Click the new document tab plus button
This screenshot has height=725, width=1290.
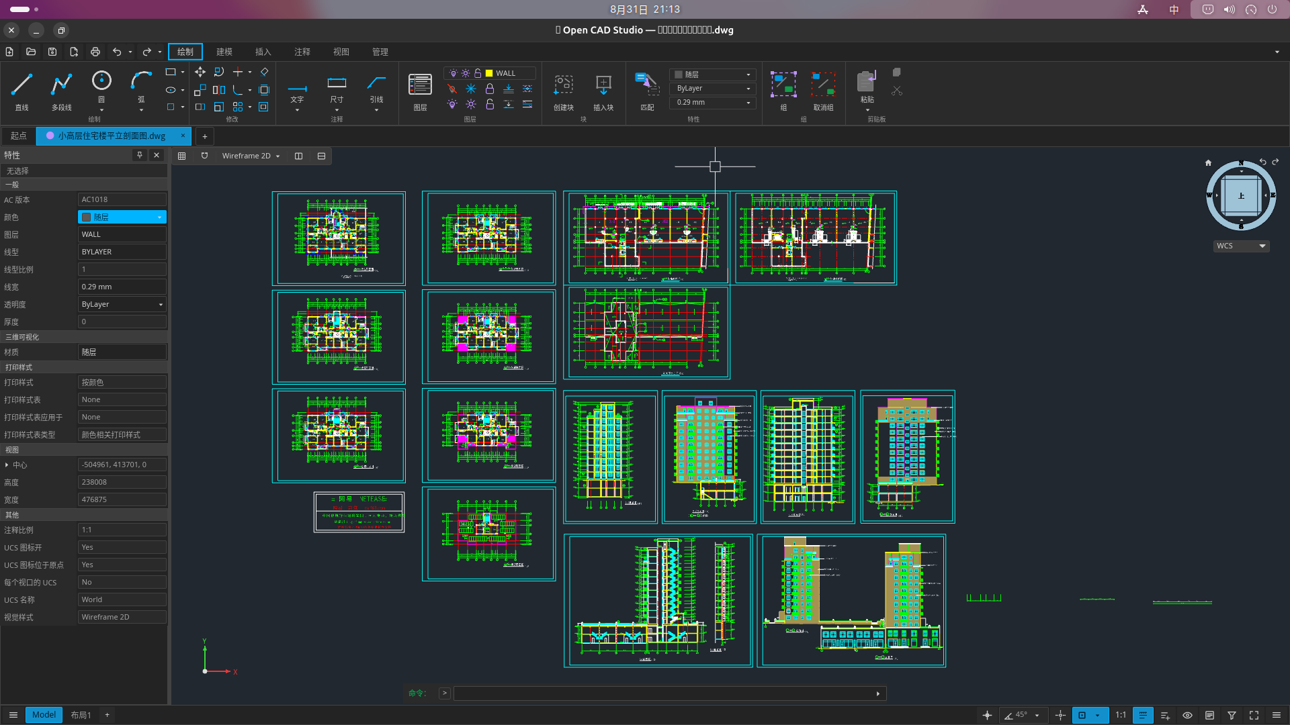(205, 136)
